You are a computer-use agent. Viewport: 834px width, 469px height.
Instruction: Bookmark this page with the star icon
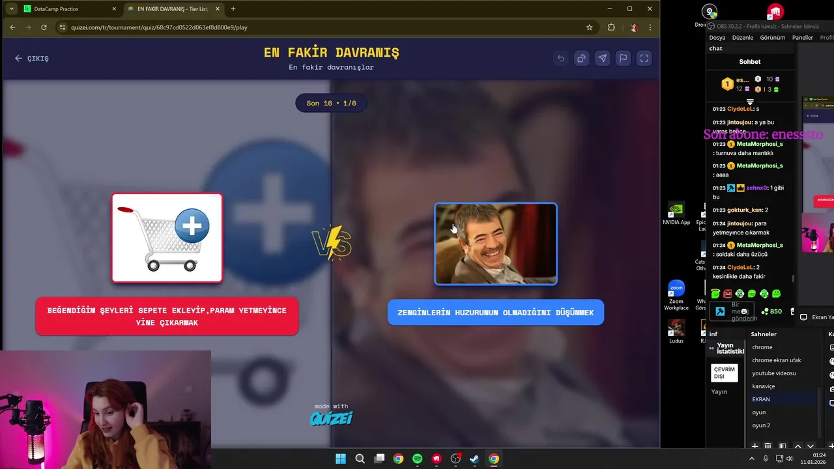[x=589, y=27]
